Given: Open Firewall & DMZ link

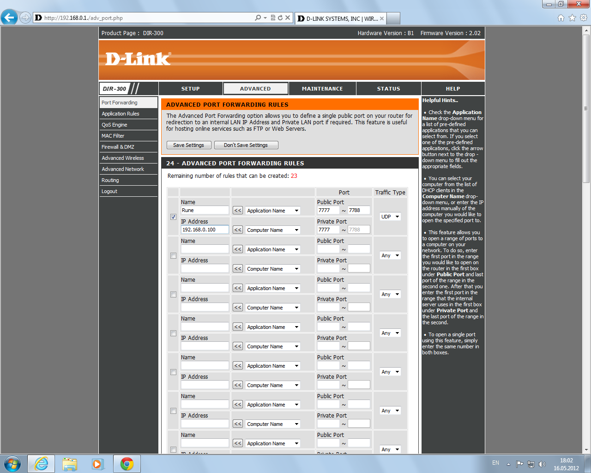Looking at the screenshot, I should pos(128,147).
